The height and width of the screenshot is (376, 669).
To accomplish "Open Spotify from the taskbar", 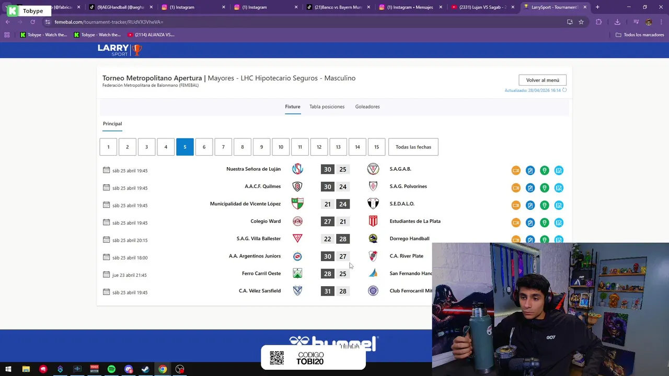I will tap(111, 369).
